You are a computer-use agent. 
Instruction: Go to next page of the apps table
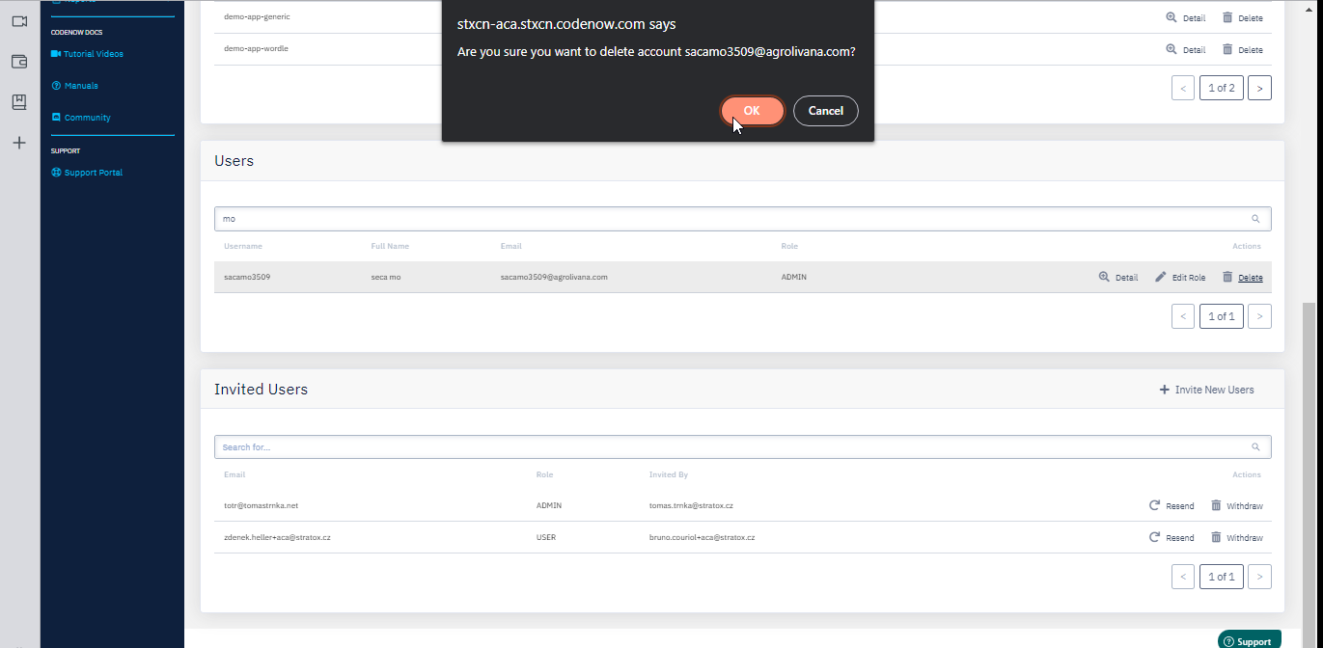point(1259,88)
